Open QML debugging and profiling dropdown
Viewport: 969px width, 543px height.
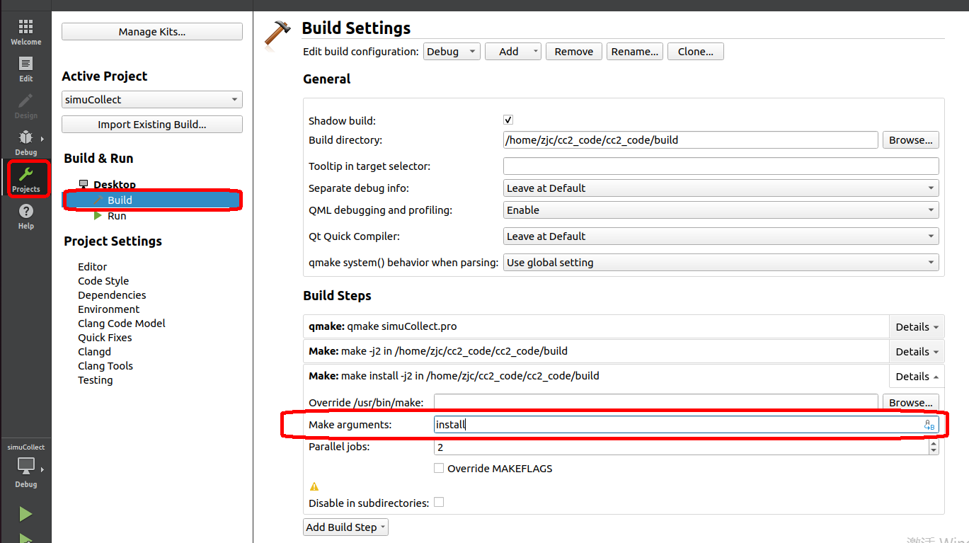[721, 210]
